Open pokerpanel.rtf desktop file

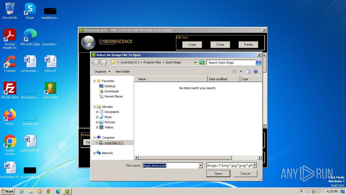pyautogui.click(x=30, y=144)
